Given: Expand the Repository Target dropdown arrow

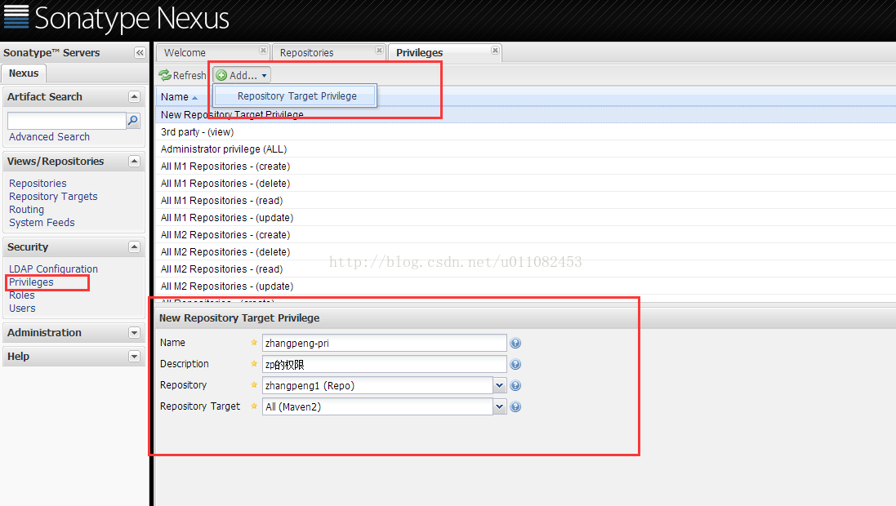Looking at the screenshot, I should 499,406.
